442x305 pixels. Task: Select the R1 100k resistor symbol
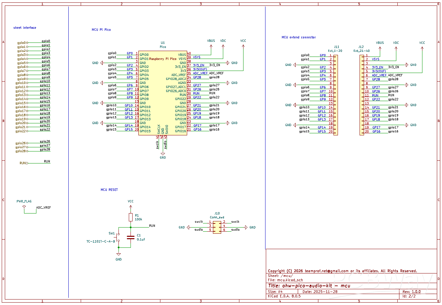click(131, 217)
